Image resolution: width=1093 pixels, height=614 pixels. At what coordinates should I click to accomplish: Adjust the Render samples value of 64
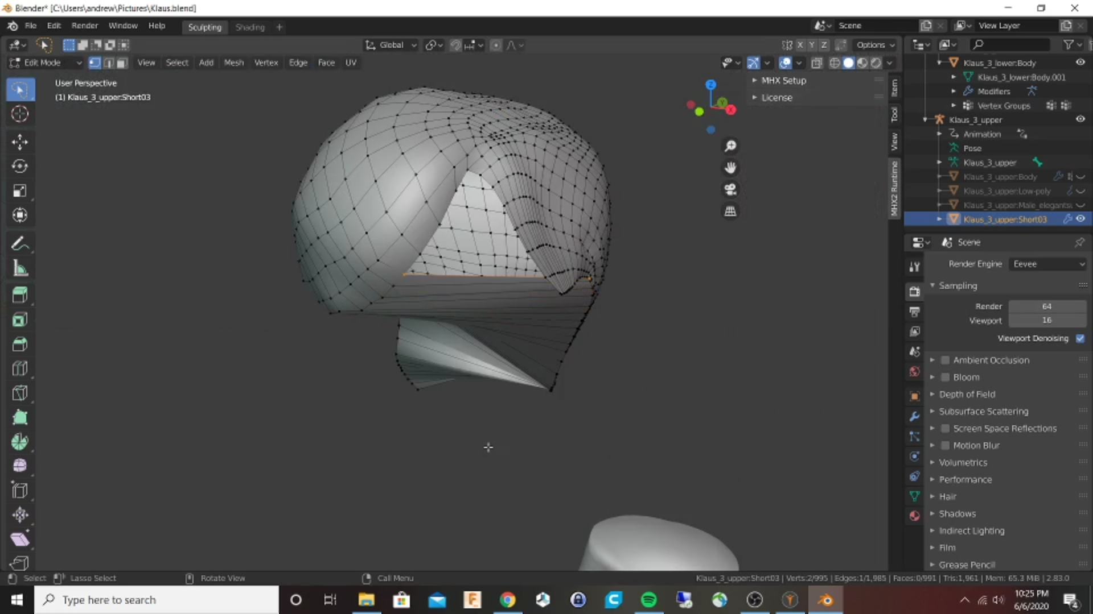click(x=1046, y=306)
